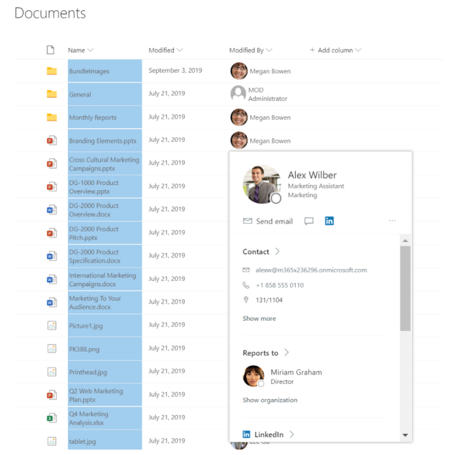Viewport: 458px width, 455px height.
Task: Click PowerPoint icon for Branding Elements.pptx
Action: (x=52, y=141)
